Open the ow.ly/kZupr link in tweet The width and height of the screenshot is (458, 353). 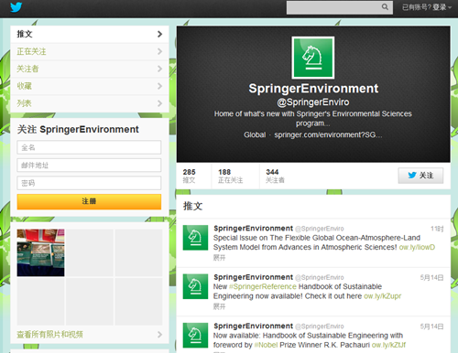point(383,296)
